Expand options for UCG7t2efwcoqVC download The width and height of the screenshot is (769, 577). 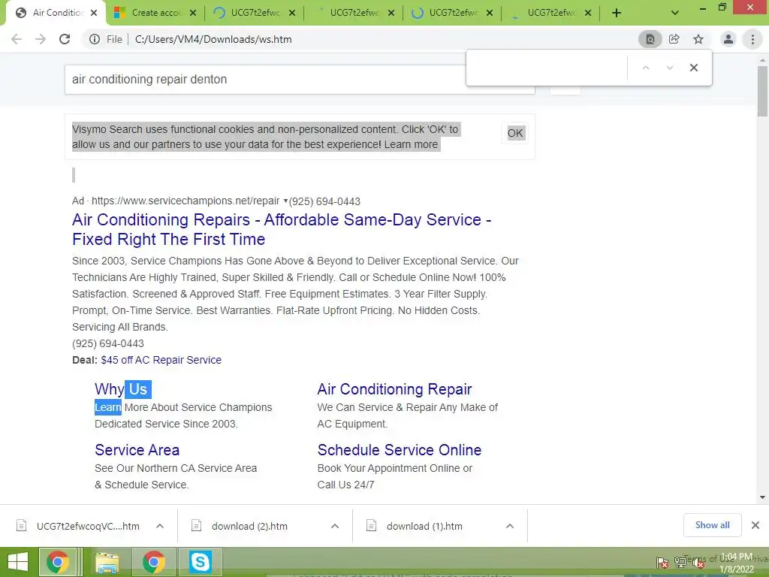(x=160, y=526)
